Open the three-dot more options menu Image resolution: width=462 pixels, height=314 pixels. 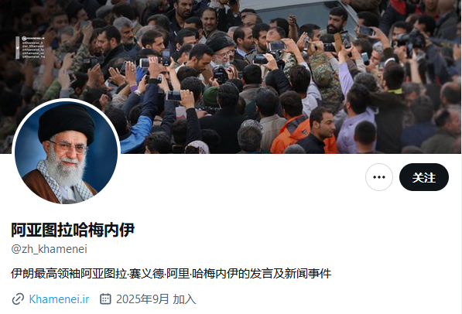click(379, 177)
